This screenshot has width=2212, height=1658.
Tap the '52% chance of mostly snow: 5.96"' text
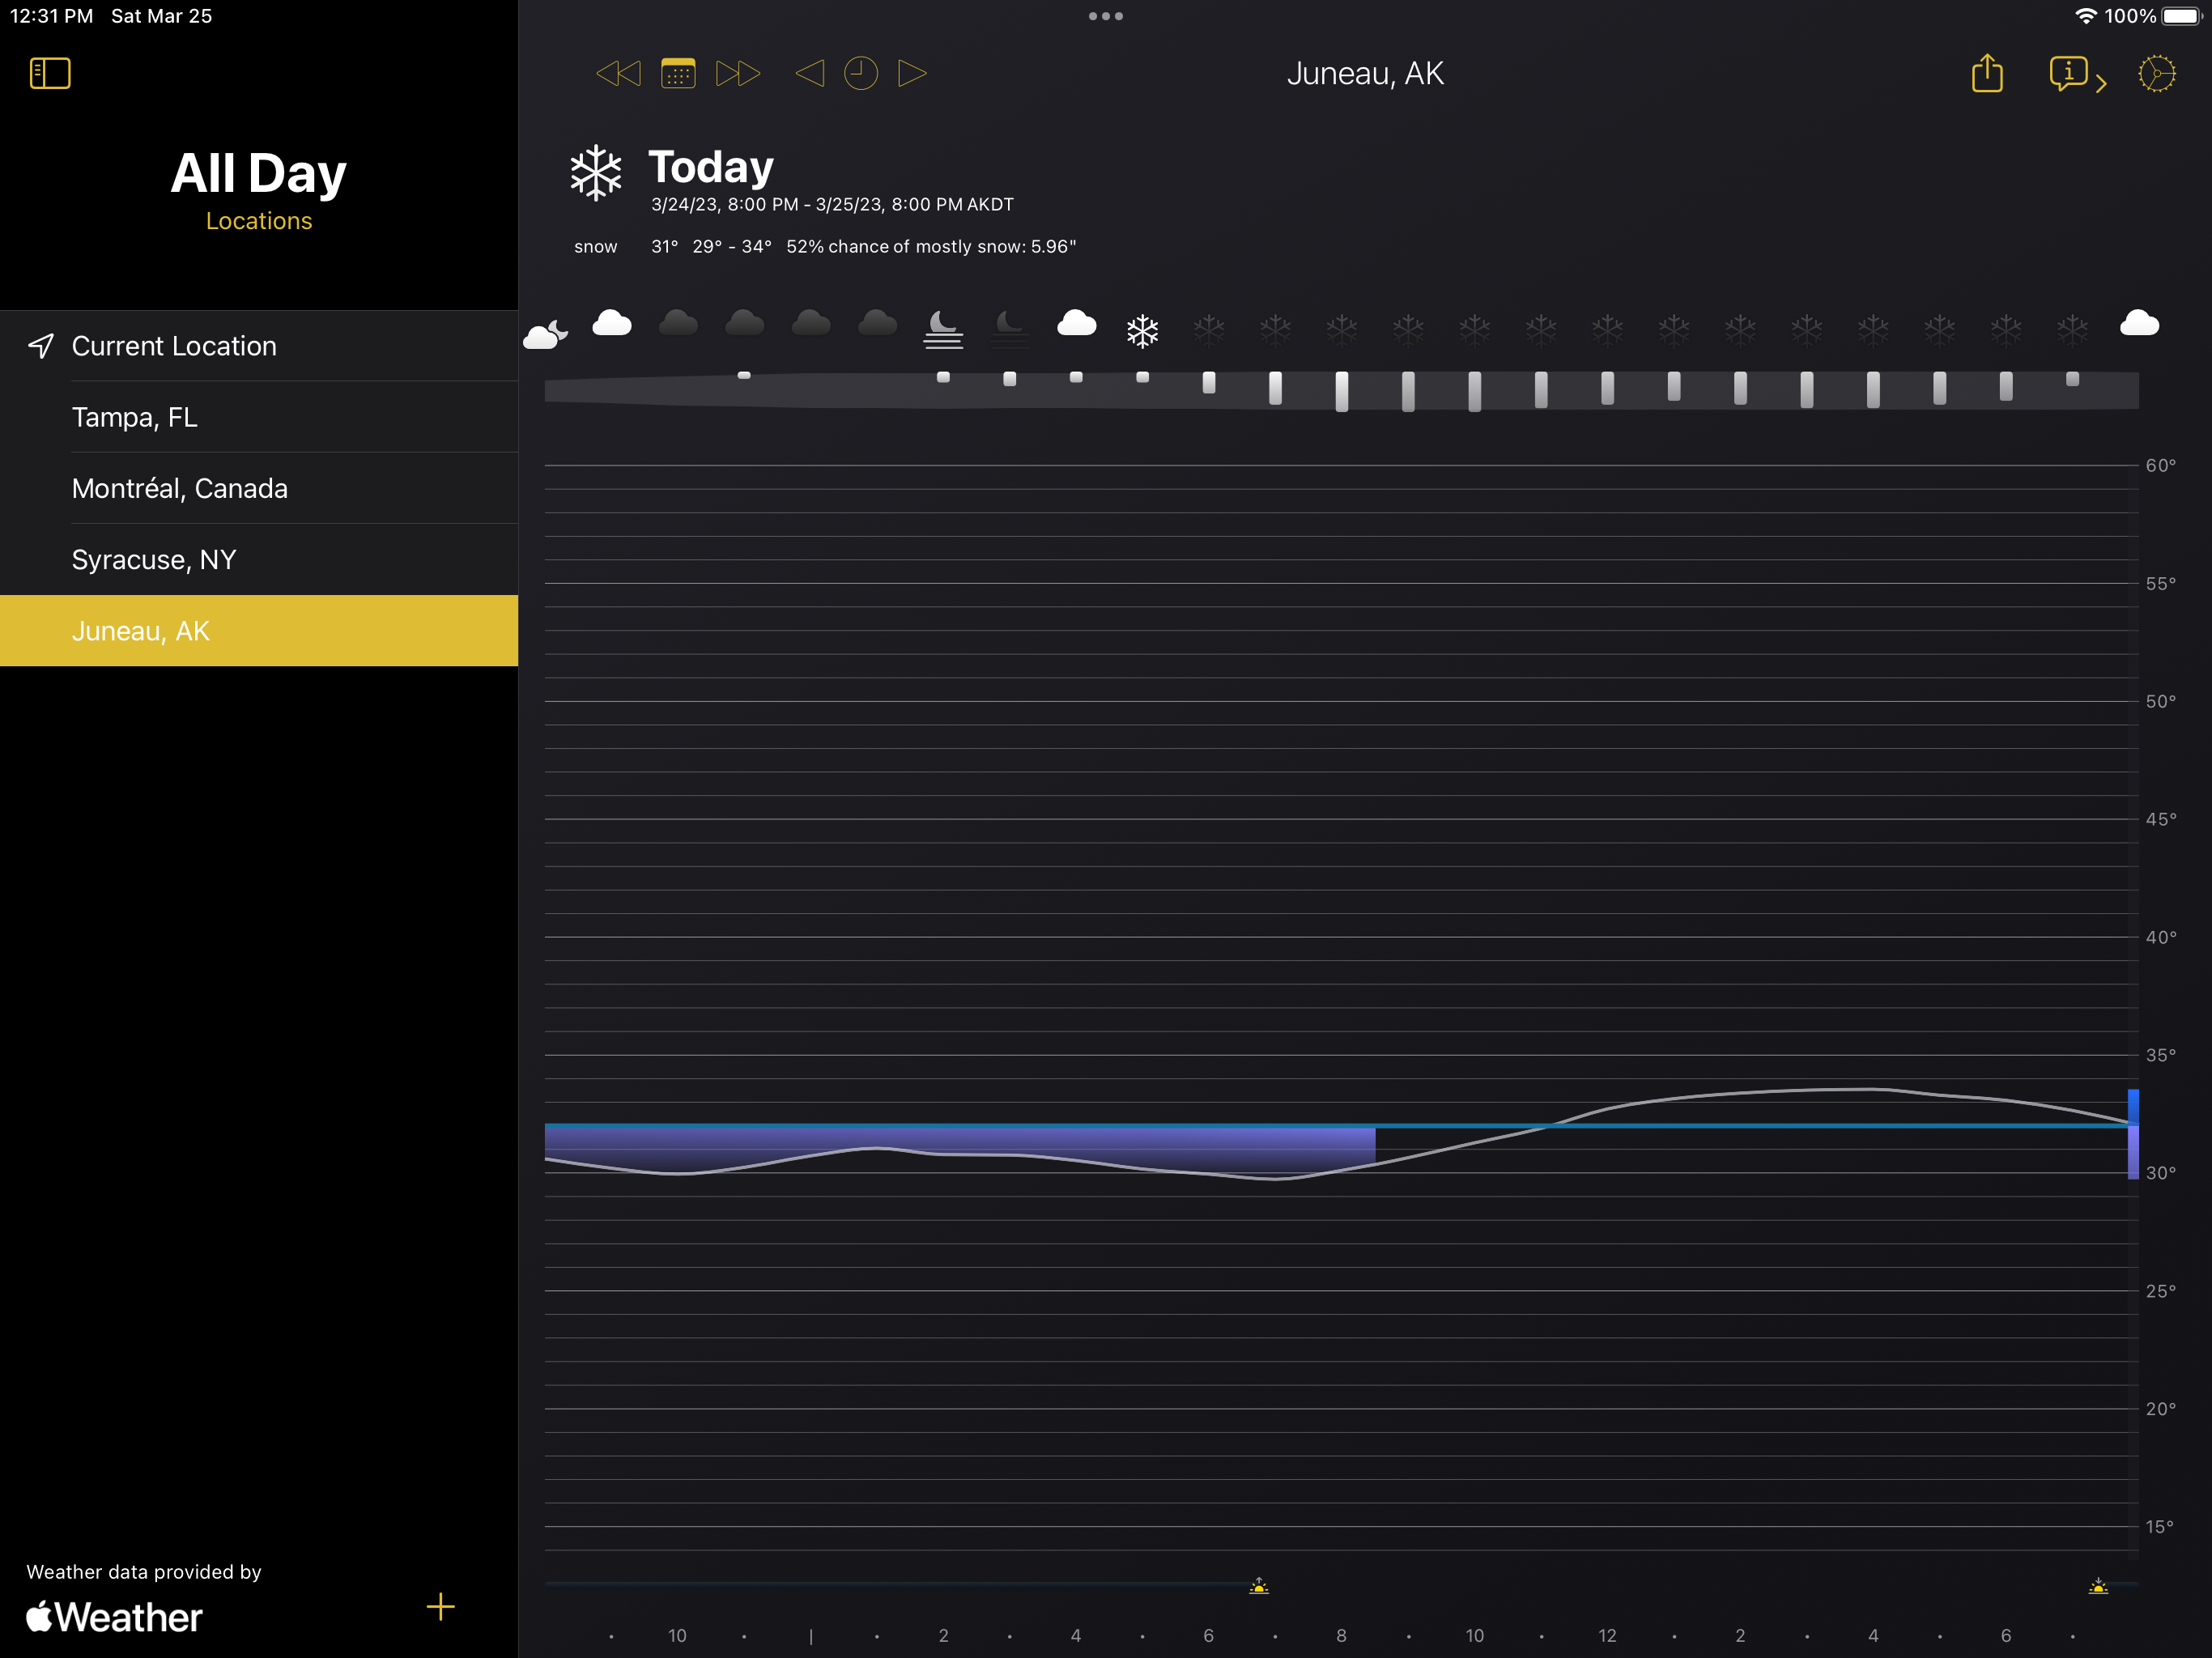point(931,247)
